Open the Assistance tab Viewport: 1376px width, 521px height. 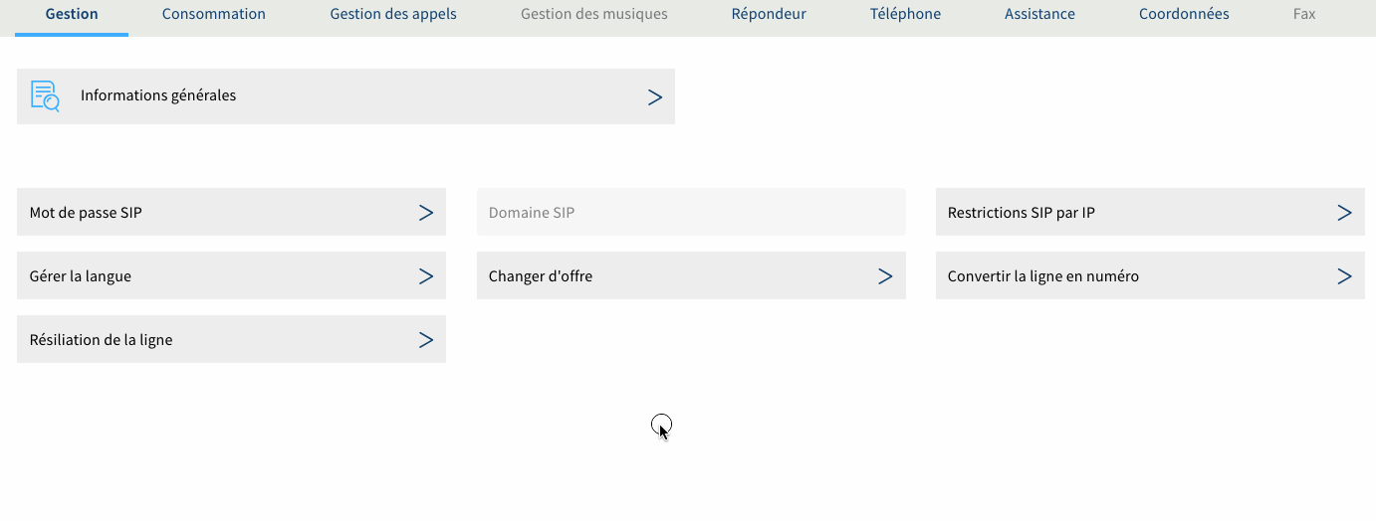pos(1039,14)
